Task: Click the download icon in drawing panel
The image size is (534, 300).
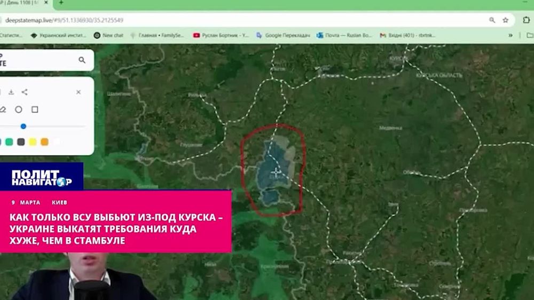Action: click(x=11, y=92)
